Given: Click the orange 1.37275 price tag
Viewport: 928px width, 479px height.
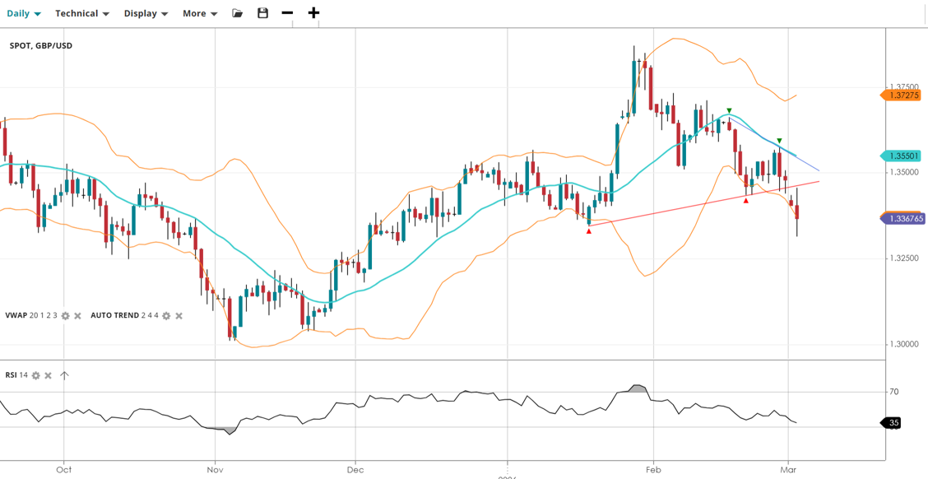Looking at the screenshot, I should [x=905, y=95].
